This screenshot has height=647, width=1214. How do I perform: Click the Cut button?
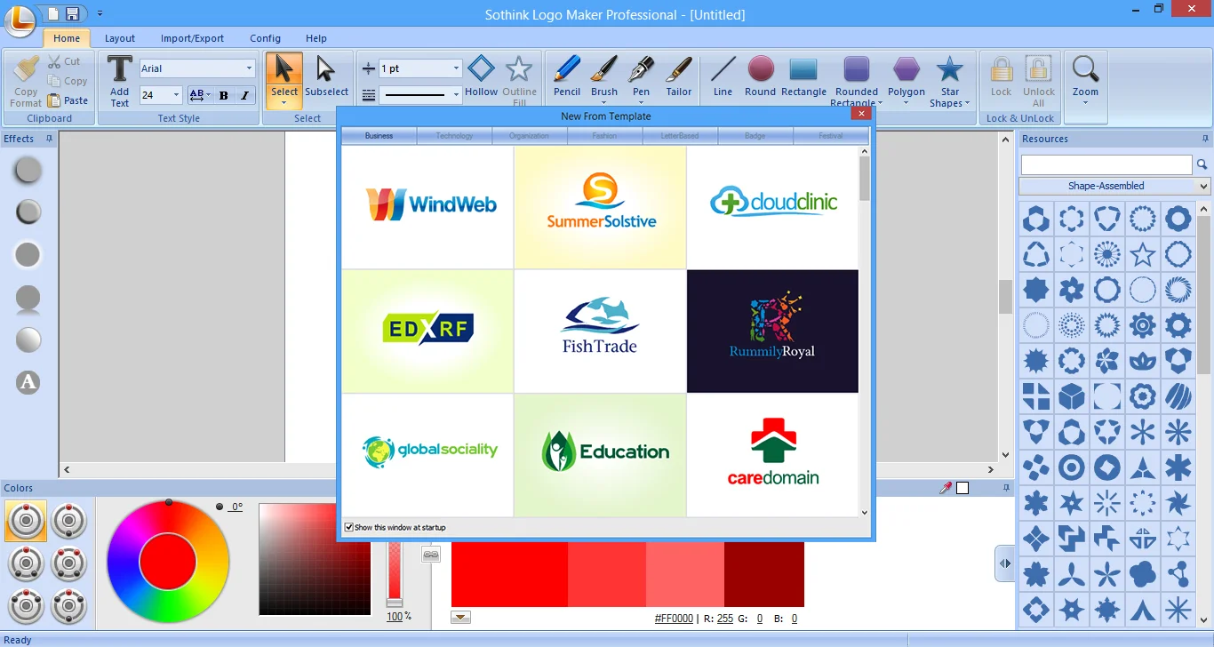tap(65, 61)
